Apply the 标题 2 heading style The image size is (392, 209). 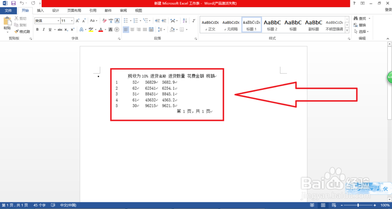pyautogui.click(x=272, y=25)
